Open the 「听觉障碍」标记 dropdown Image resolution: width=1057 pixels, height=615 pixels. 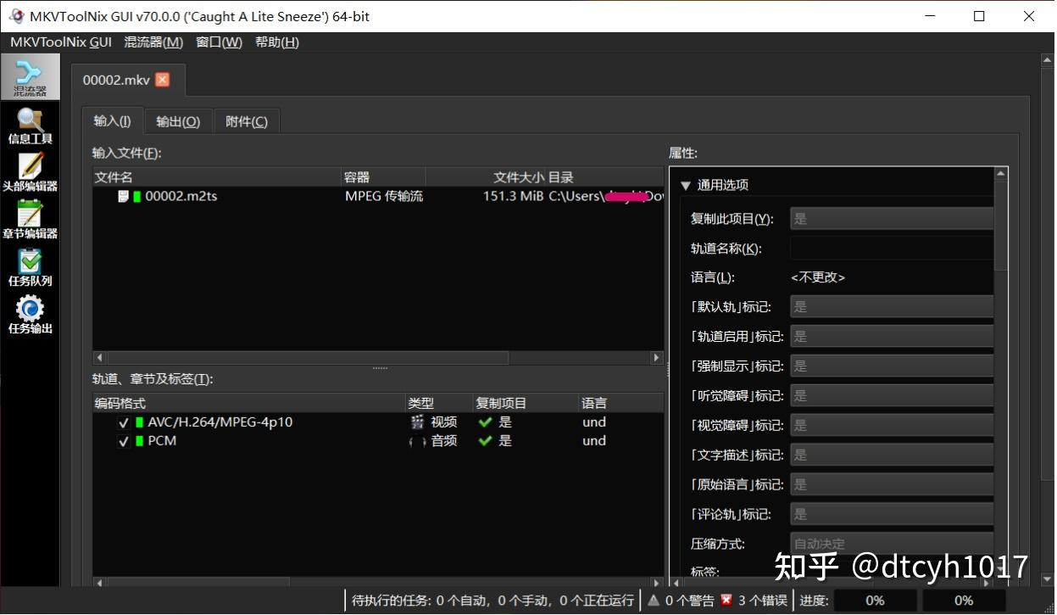[892, 396]
